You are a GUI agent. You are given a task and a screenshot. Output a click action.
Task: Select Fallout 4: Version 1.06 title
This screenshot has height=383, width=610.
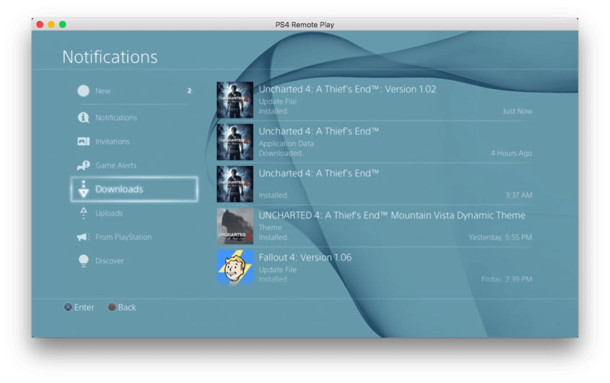tap(305, 258)
